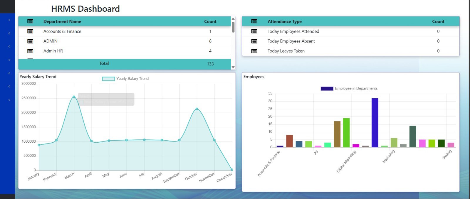The height and width of the screenshot is (199, 470).
Task: Click the list icon in Department Name header
Action: (30, 21)
